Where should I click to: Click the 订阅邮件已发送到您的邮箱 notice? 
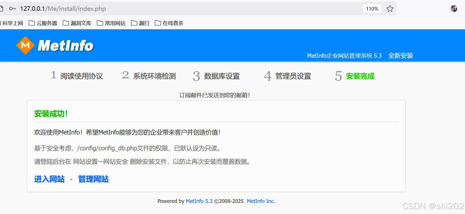215,95
